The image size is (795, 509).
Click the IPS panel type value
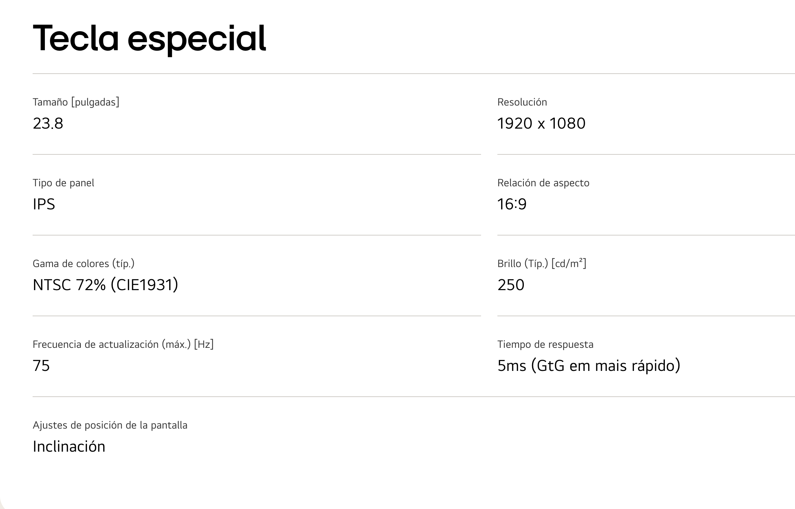pos(44,204)
